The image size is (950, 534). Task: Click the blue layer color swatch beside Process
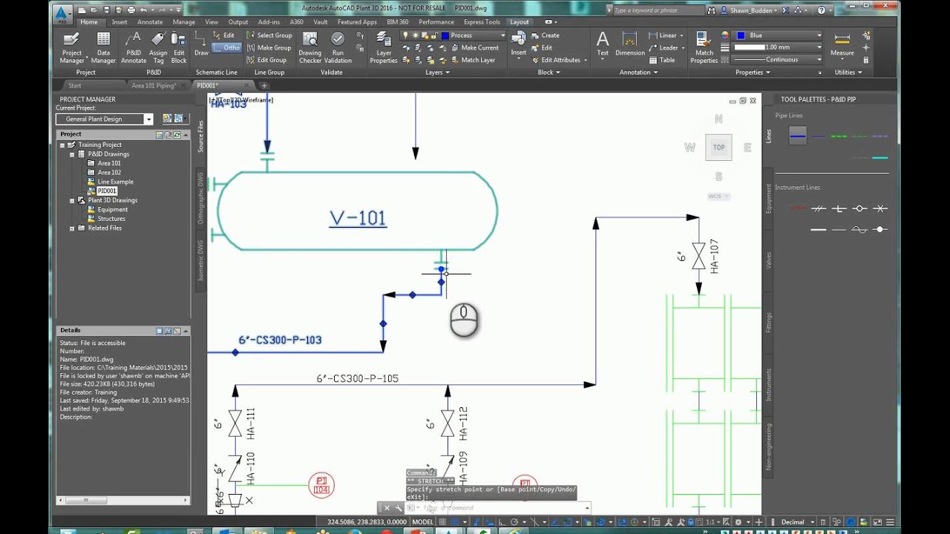pyautogui.click(x=445, y=36)
